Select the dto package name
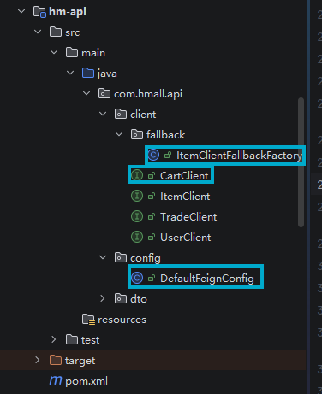The height and width of the screenshot is (394, 322). tap(139, 299)
